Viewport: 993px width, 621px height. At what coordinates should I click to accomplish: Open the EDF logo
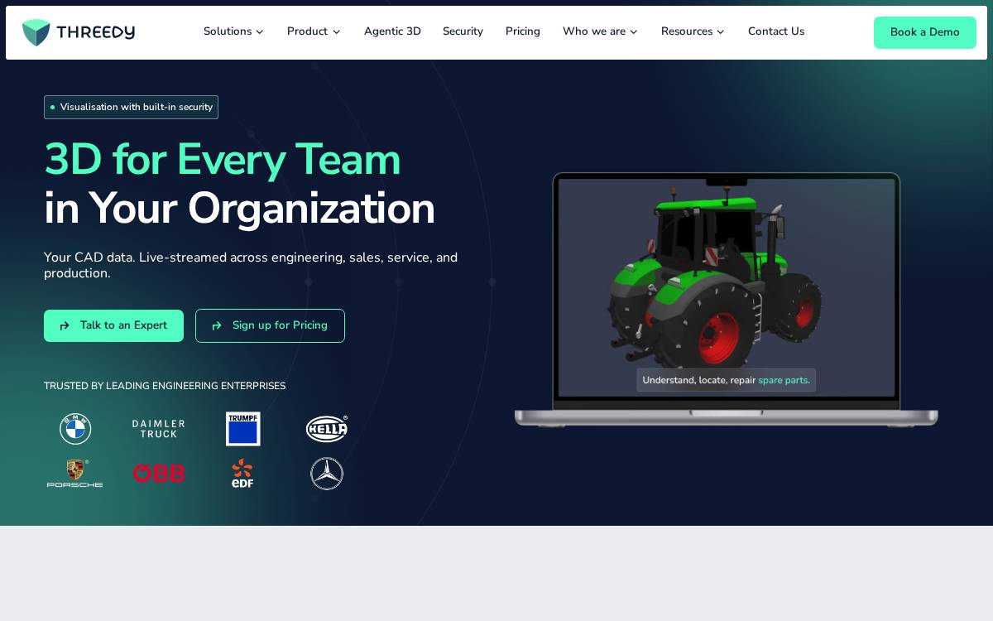coord(242,474)
